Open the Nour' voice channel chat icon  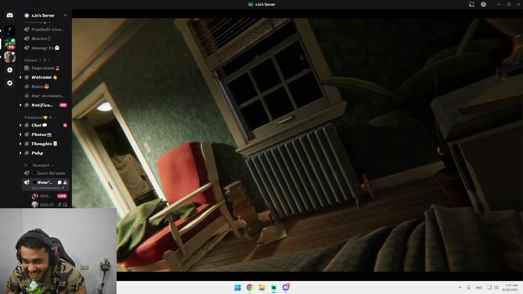(x=59, y=183)
